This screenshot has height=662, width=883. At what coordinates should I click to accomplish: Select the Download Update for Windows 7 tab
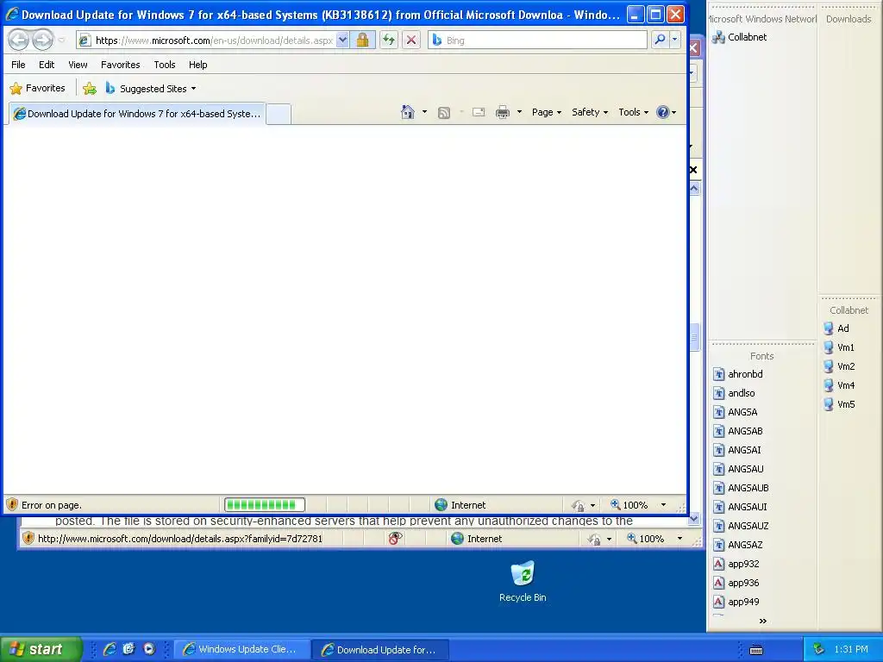(137, 114)
